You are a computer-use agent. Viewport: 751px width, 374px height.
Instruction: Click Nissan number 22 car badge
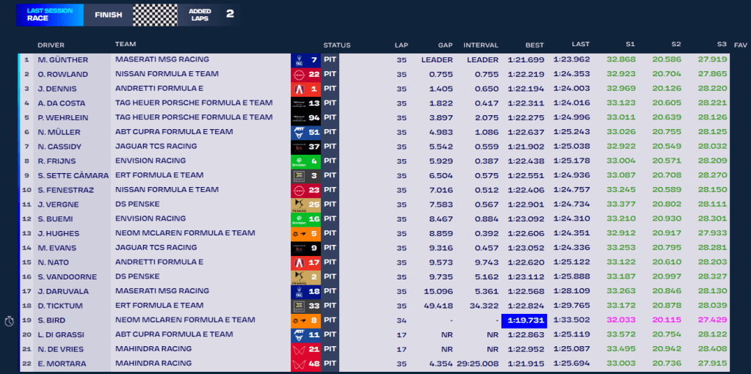[x=305, y=75]
